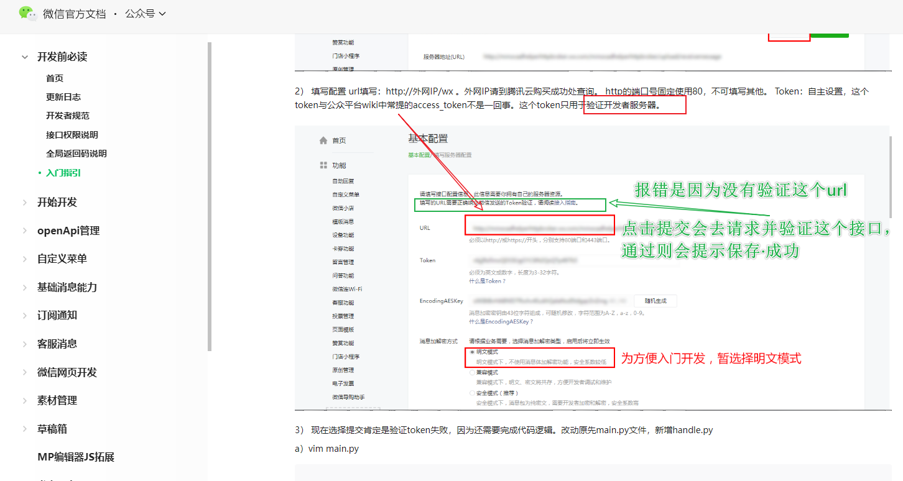Select the 明文模式 radio button in the screenshot
Image resolution: width=903 pixels, height=481 pixels.
coord(473,352)
